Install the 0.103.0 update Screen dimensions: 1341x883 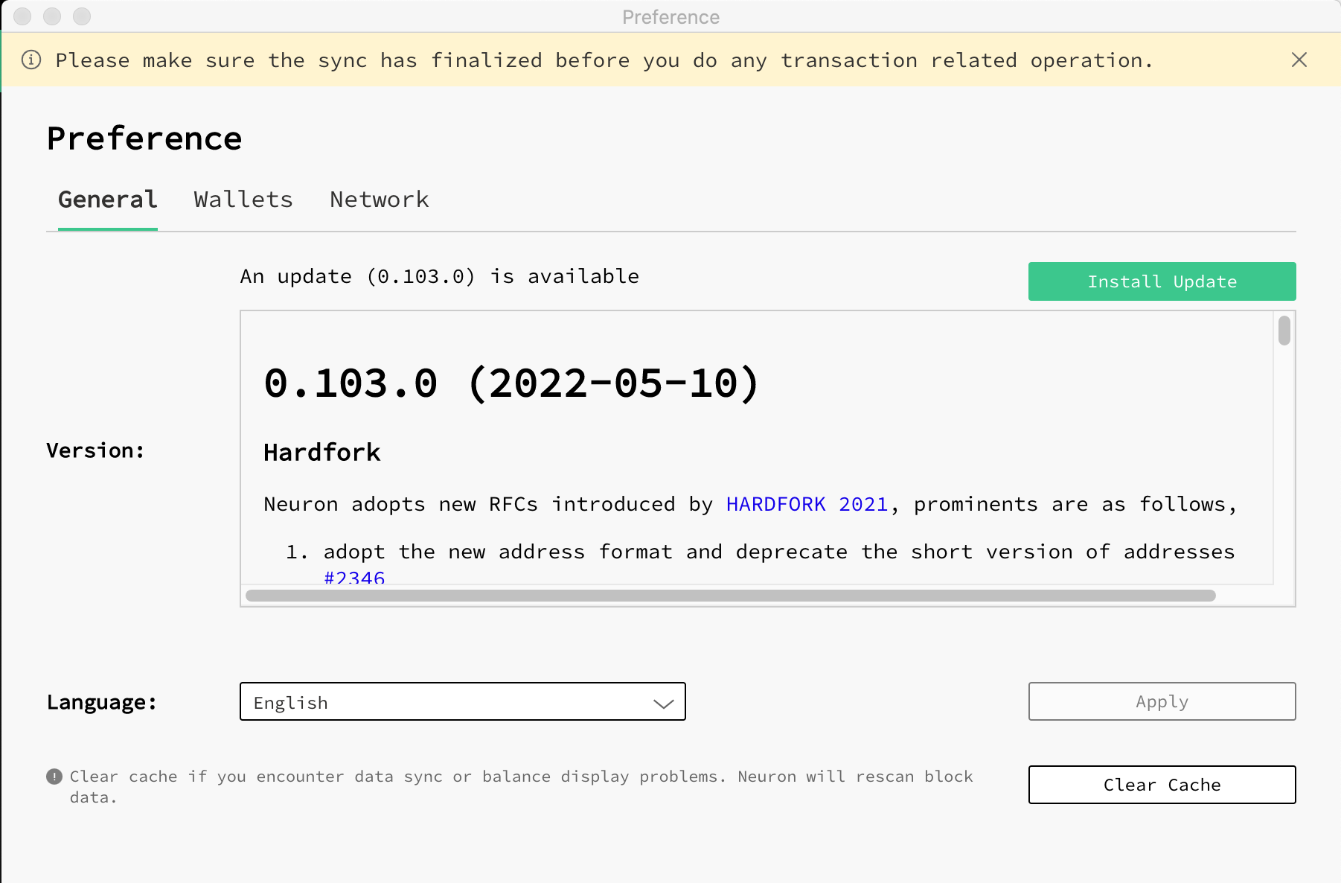(1162, 281)
